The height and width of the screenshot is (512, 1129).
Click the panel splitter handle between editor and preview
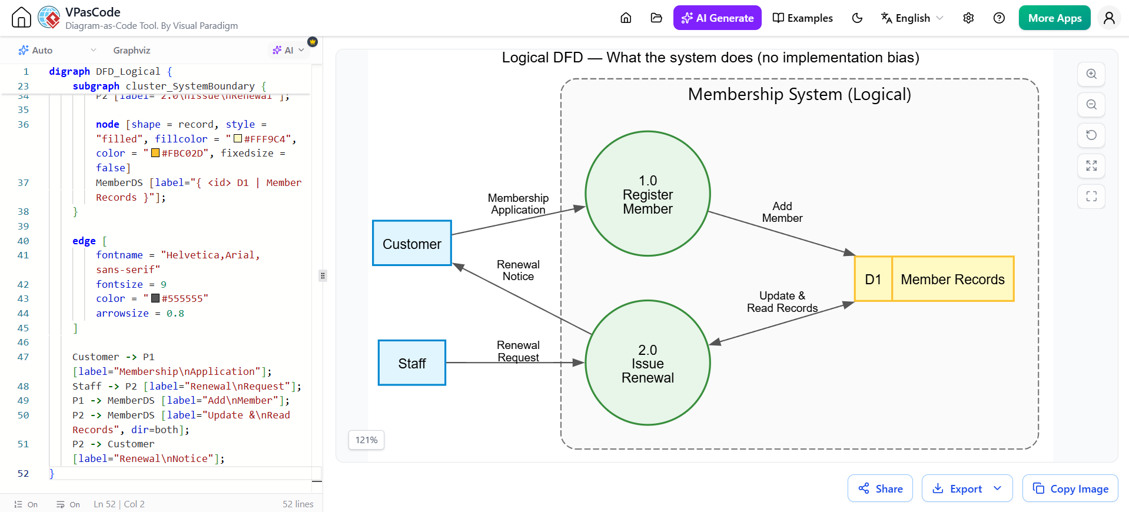(323, 275)
